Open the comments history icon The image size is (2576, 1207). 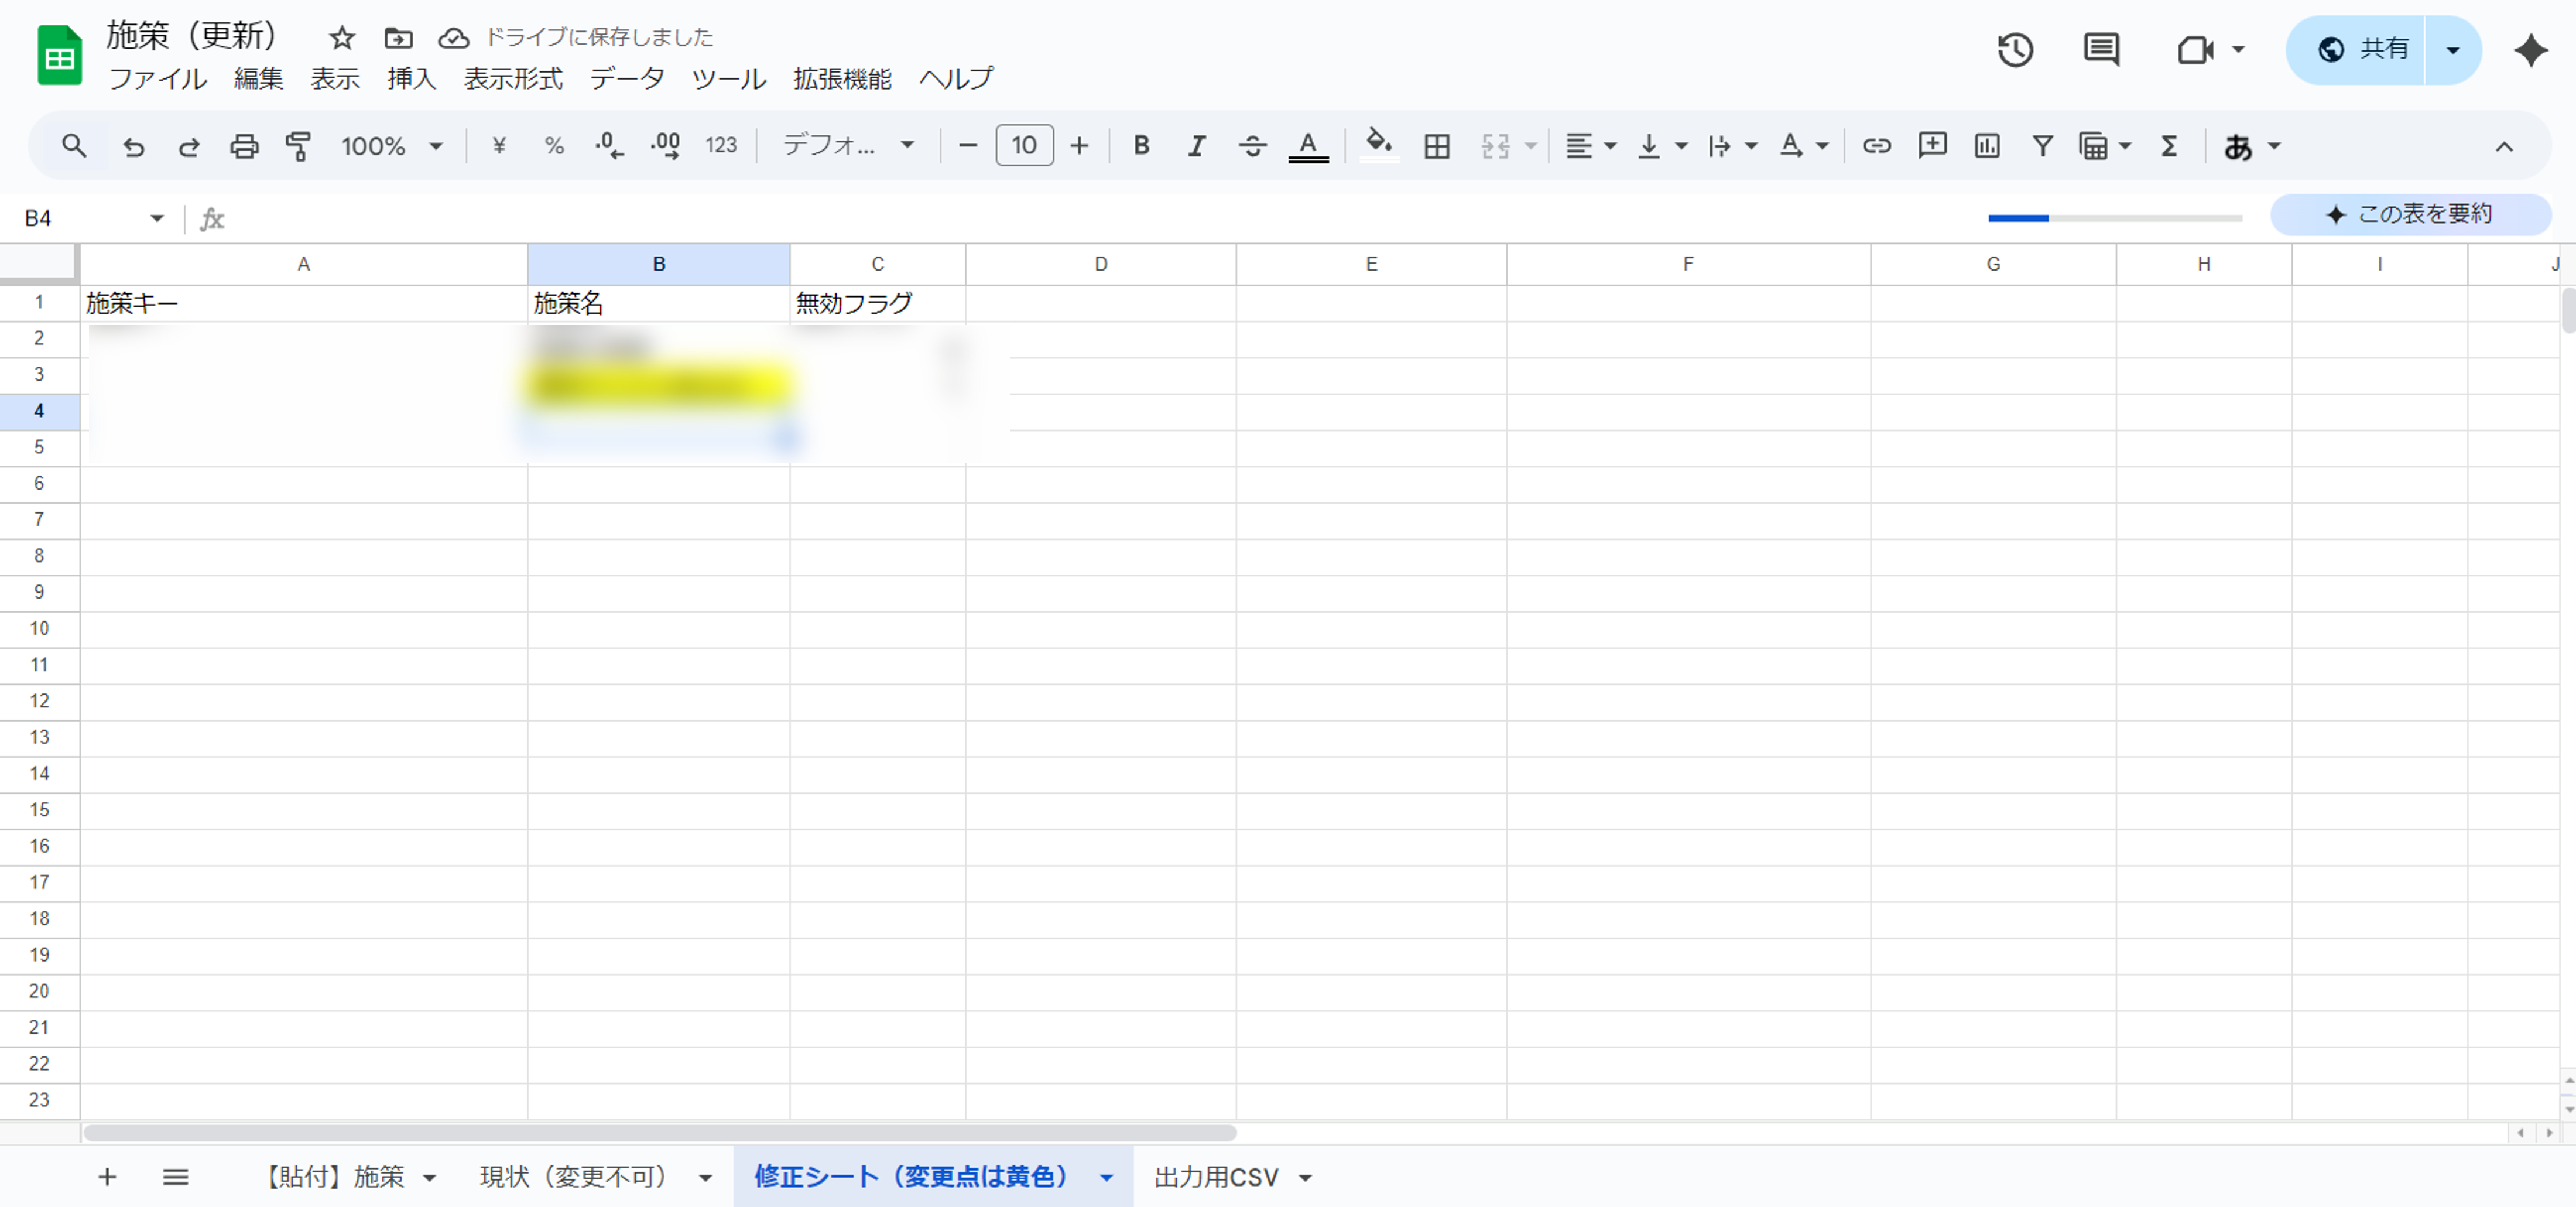point(2100,49)
